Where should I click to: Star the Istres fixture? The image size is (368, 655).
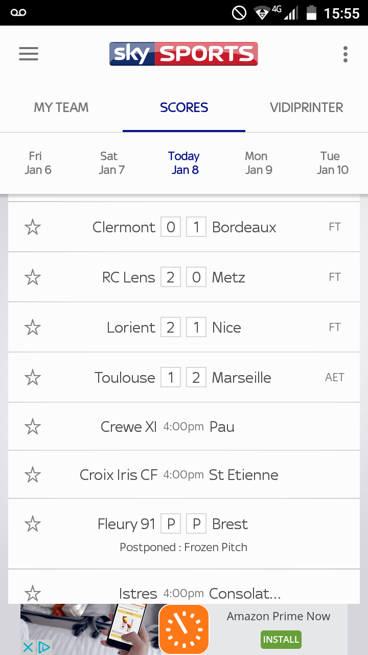coord(33,593)
